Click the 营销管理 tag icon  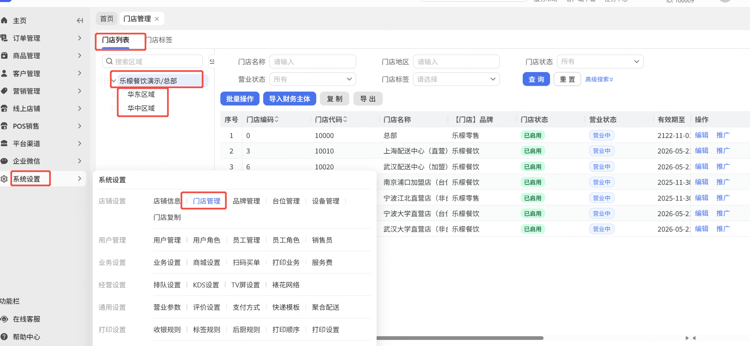4,91
